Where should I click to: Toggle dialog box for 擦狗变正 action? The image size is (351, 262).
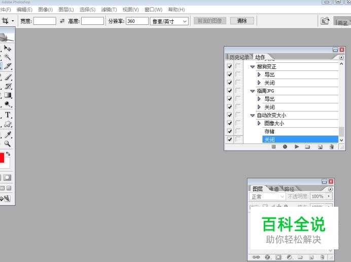[x=238, y=66]
